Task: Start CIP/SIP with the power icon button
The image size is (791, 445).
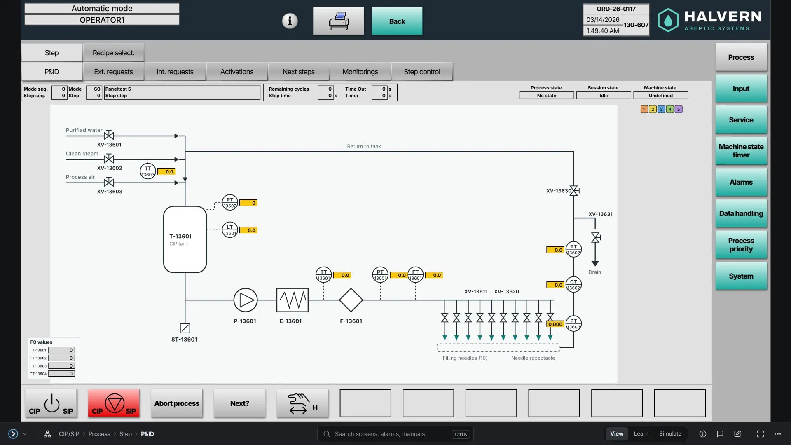Action: coord(51,403)
